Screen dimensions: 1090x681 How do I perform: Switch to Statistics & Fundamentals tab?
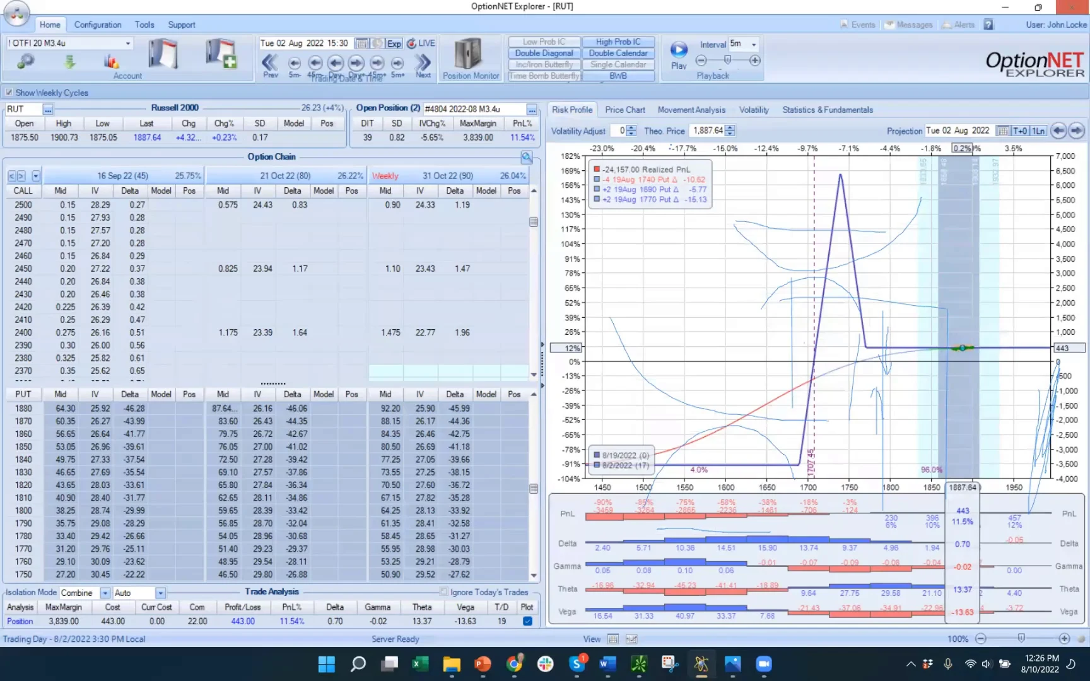[828, 110]
